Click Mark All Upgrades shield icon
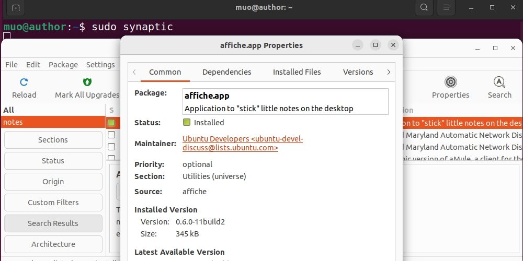 coord(87,82)
